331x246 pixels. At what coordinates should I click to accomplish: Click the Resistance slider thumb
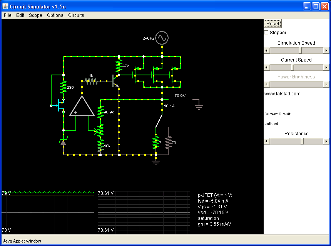[x=302, y=141]
